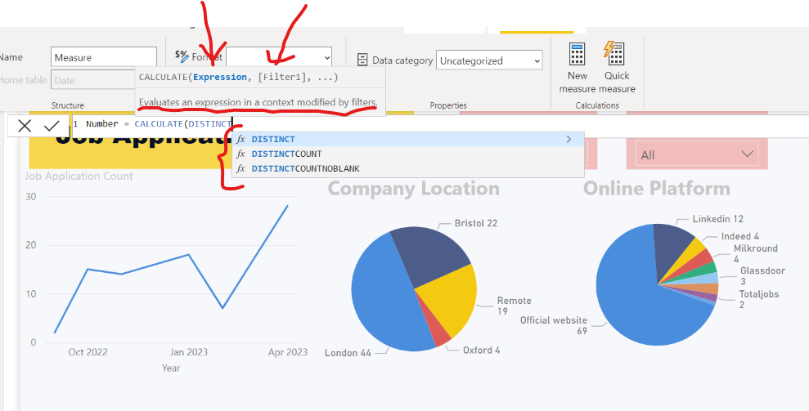809x411 pixels.
Task: Commit the formula with the checkmark icon
Action: (x=52, y=125)
